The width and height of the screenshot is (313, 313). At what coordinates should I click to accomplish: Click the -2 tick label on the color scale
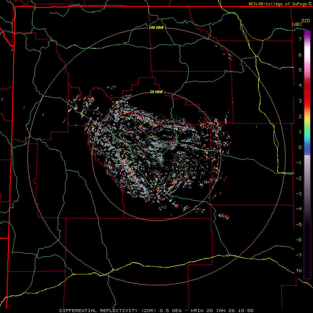(x=299, y=178)
